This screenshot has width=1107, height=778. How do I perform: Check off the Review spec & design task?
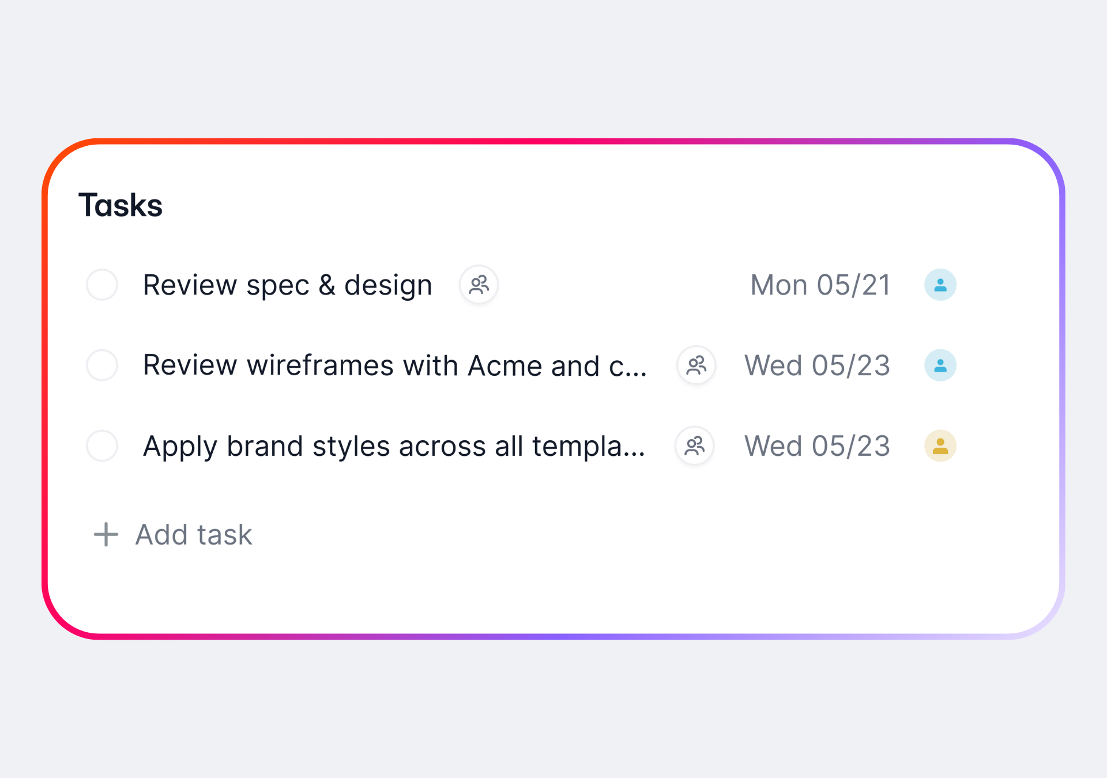[x=102, y=285]
